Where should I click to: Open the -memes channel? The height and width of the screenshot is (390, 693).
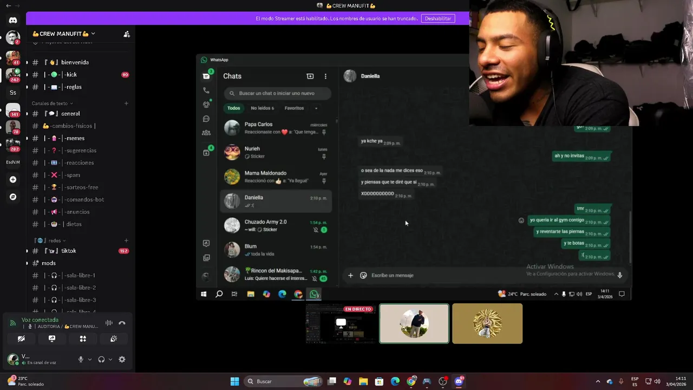coord(80,138)
